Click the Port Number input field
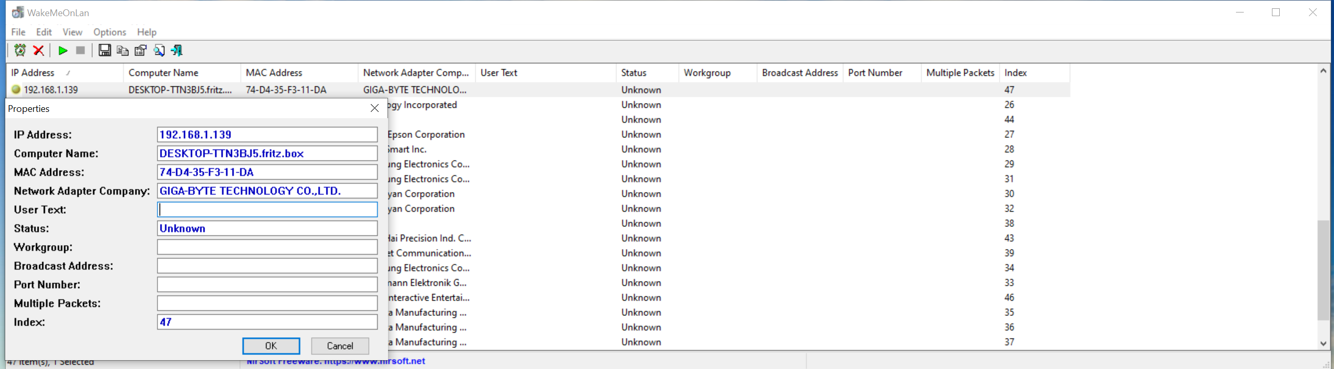The height and width of the screenshot is (369, 1334). (267, 285)
